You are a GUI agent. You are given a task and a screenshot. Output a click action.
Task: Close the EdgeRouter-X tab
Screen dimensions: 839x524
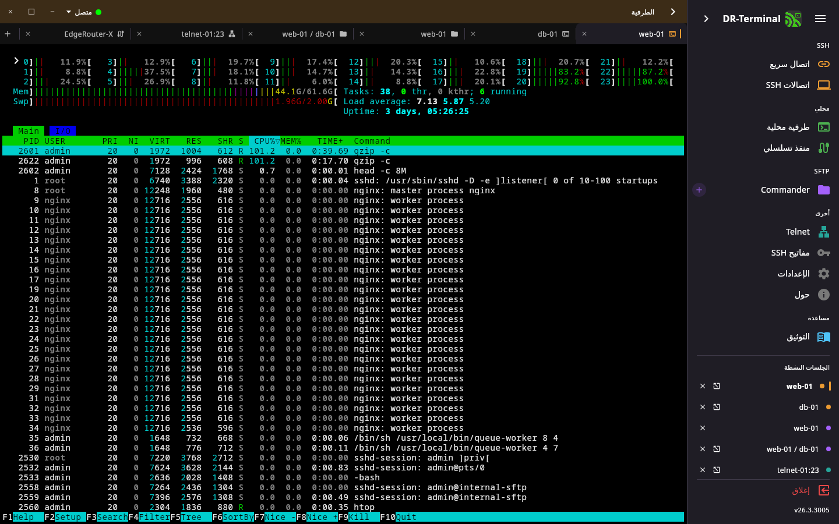pos(28,34)
